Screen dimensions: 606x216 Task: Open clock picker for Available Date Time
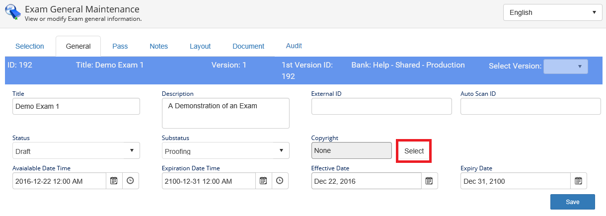coord(130,181)
